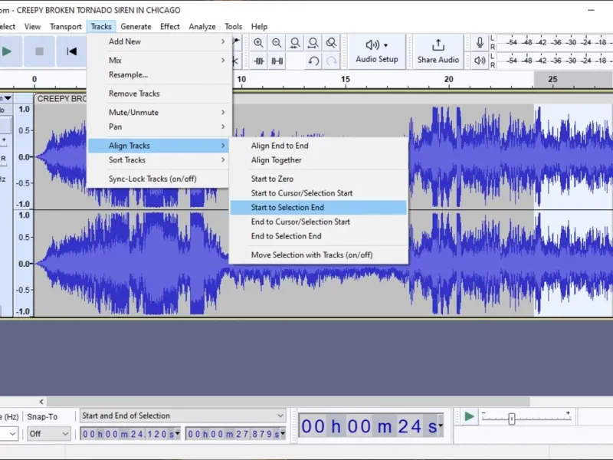Click the Undo arrow icon
The height and width of the screenshot is (460, 613).
pos(313,61)
